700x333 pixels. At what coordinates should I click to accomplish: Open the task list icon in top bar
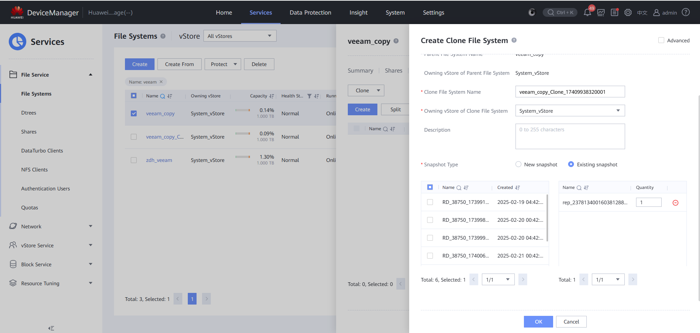615,12
